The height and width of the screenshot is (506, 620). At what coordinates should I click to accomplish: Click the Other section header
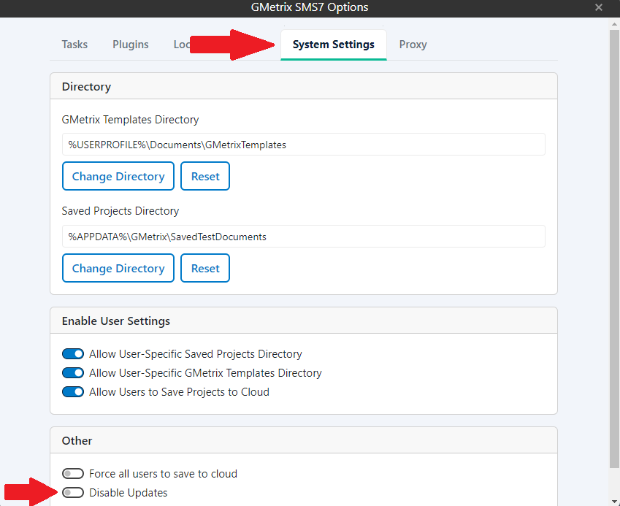click(x=304, y=440)
